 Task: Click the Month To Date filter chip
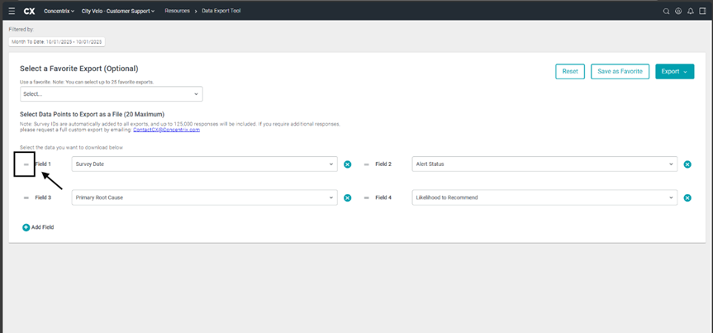tap(56, 41)
